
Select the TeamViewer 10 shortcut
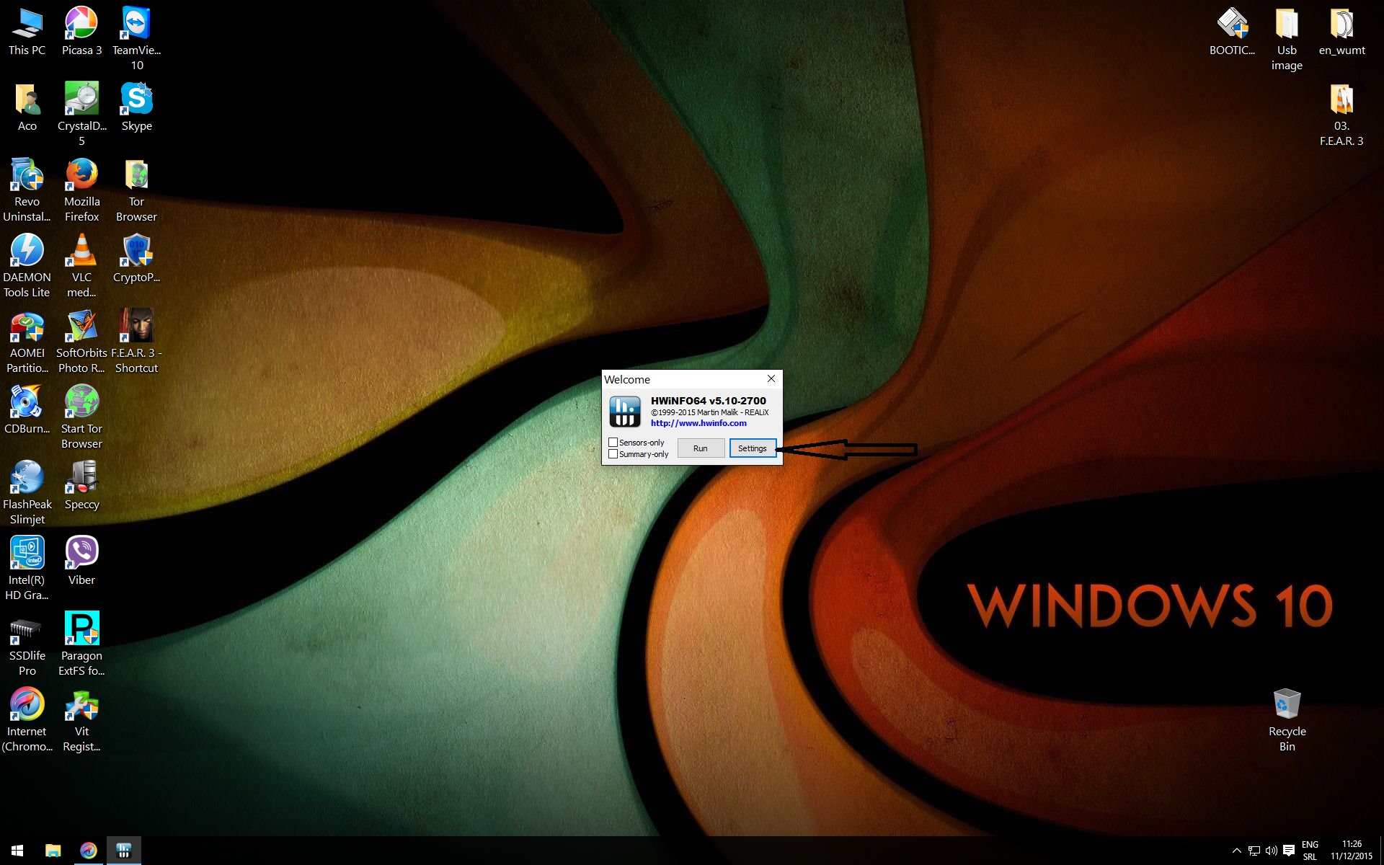coord(136,25)
